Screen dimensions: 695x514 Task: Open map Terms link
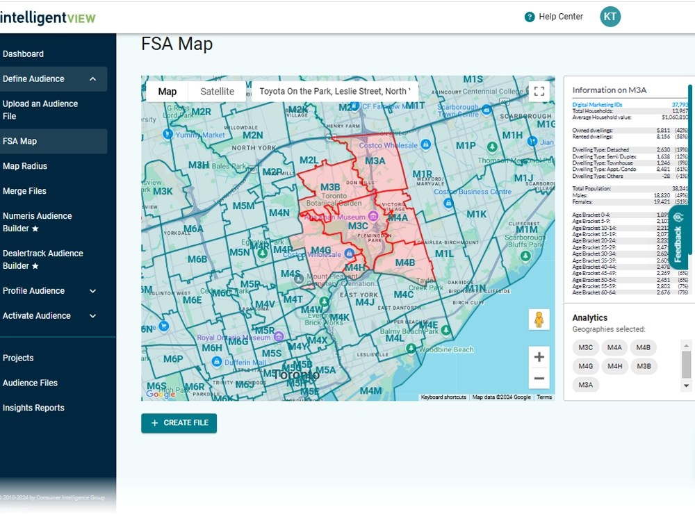[544, 397]
